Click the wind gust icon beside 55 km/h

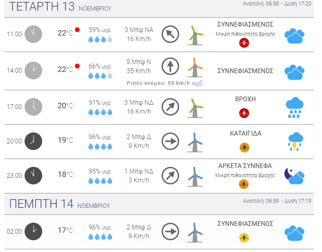197,83
